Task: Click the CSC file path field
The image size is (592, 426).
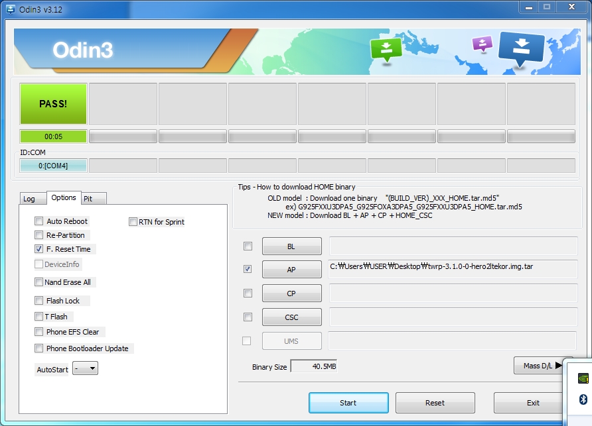Action: [453, 317]
